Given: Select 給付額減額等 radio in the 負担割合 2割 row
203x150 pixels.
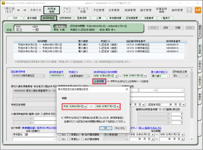Looking at the screenshot, I should click(83, 134).
